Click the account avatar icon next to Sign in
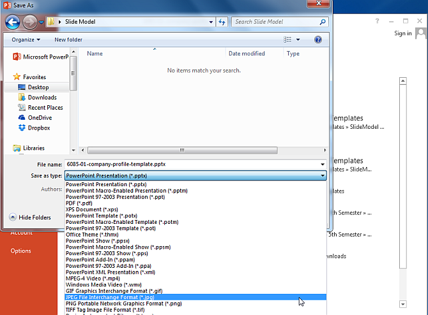This screenshot has width=428, height=315. tap(421, 33)
